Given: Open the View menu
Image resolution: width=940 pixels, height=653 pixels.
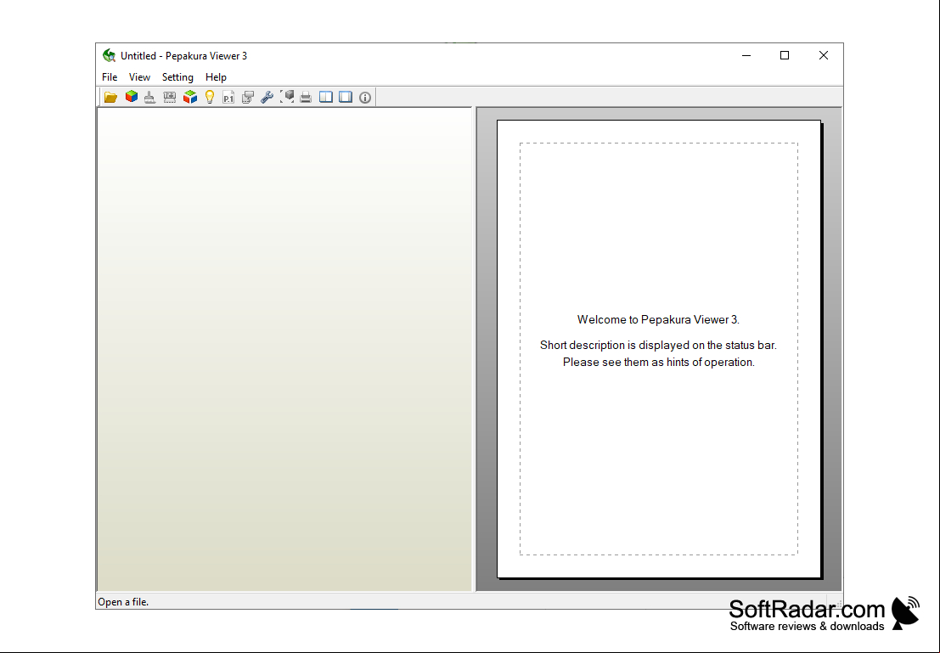Looking at the screenshot, I should tap(139, 76).
